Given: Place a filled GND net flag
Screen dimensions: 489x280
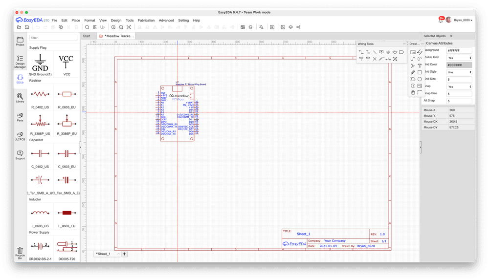Looking at the screenshot, I should pyautogui.click(x=388, y=52).
